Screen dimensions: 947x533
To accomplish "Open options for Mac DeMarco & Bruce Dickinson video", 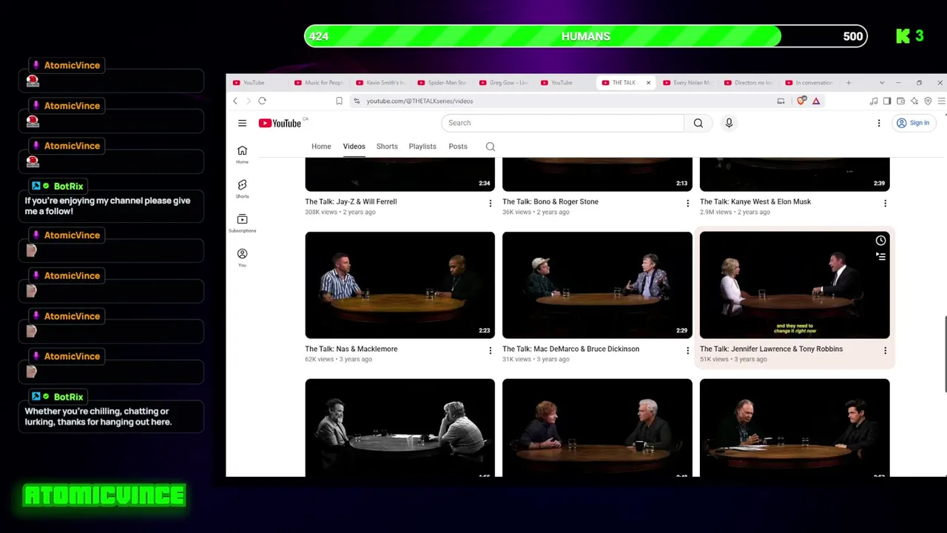I will click(x=687, y=350).
